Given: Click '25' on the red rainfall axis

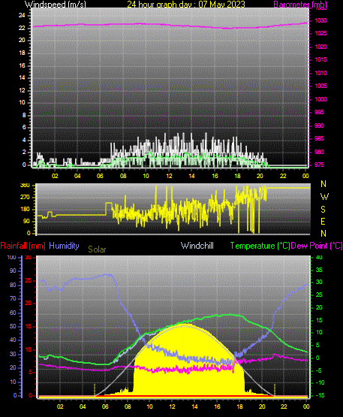Looking at the screenshot, I should 29,280.
